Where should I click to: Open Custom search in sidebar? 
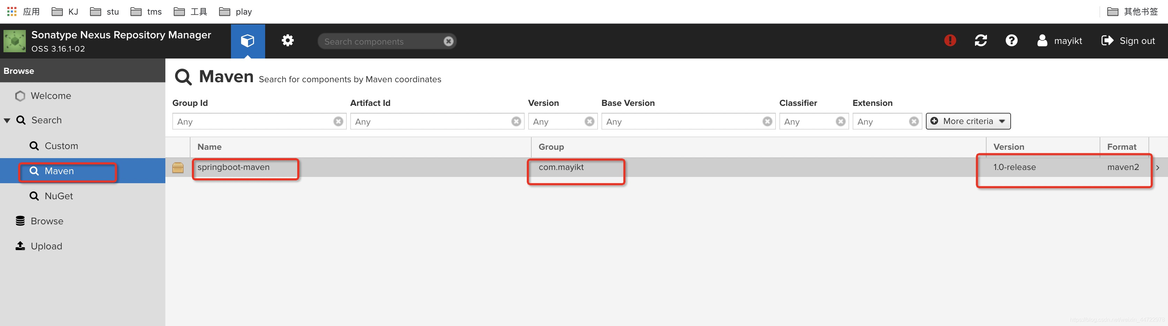61,146
